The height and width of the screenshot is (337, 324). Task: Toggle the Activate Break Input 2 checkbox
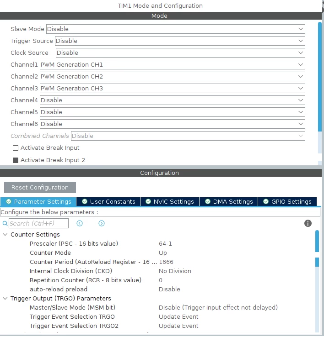pos(16,160)
